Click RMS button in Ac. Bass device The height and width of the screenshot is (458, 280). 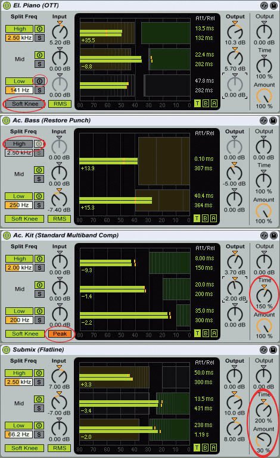60,219
